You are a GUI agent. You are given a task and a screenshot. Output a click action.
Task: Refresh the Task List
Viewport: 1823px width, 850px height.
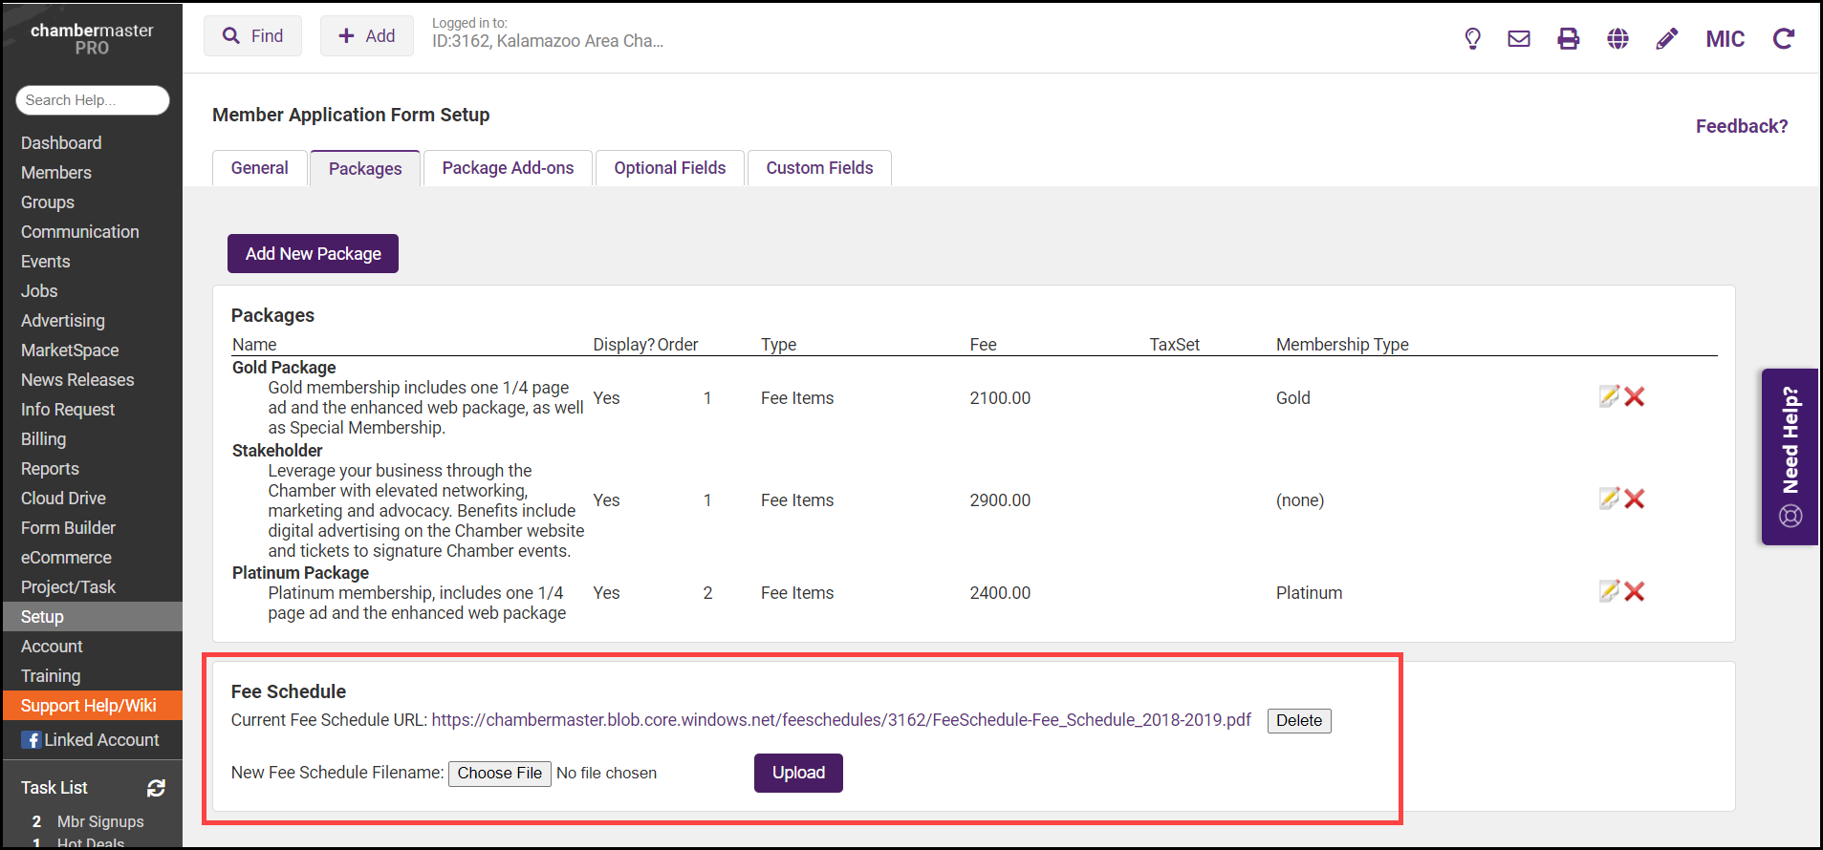(156, 788)
